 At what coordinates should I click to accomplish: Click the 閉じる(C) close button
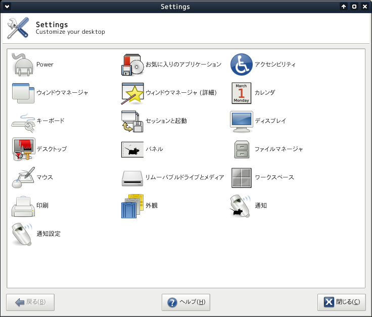coord(342,302)
